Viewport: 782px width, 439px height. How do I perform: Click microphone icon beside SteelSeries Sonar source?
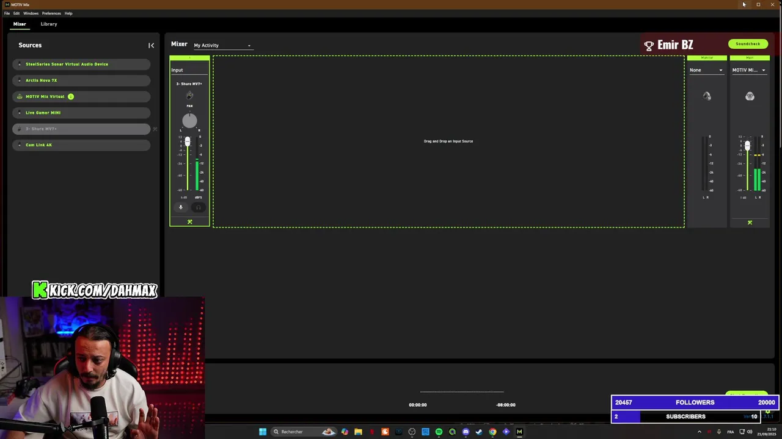[20, 64]
